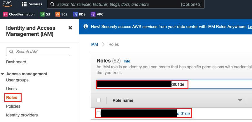Open CloudFormation shortcut in favorites bar
Screen dimensions: 252x122
pos(19,14)
